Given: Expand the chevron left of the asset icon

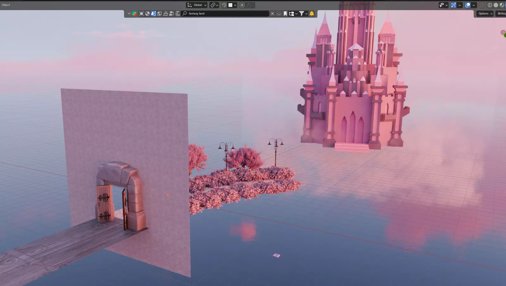Looking at the screenshot, I should [x=129, y=14].
